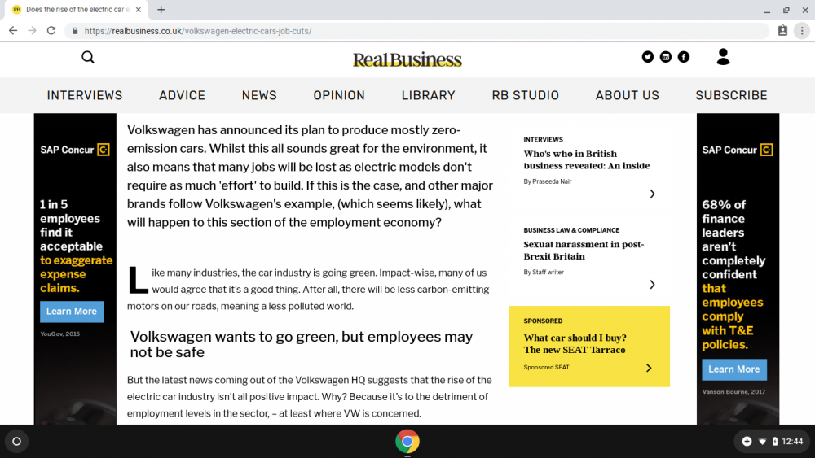Image resolution: width=815 pixels, height=458 pixels.
Task: Click the Chrome icon on the shelf
Action: pos(407,442)
